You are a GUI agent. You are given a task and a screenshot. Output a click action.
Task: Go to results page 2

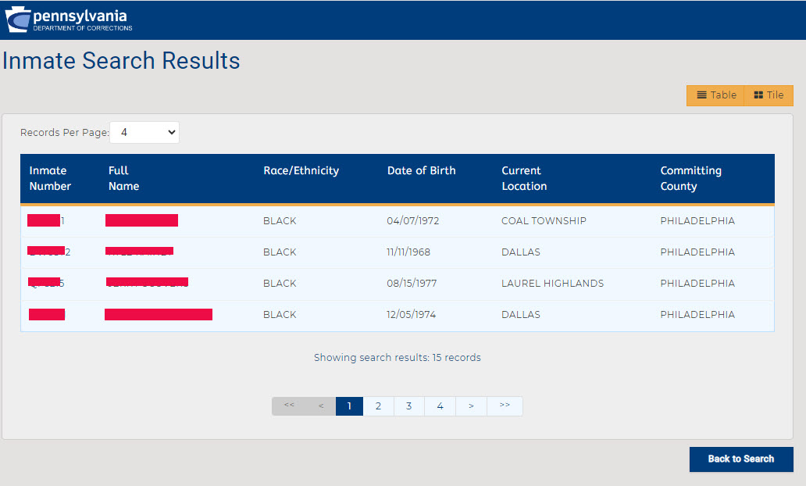(x=378, y=406)
